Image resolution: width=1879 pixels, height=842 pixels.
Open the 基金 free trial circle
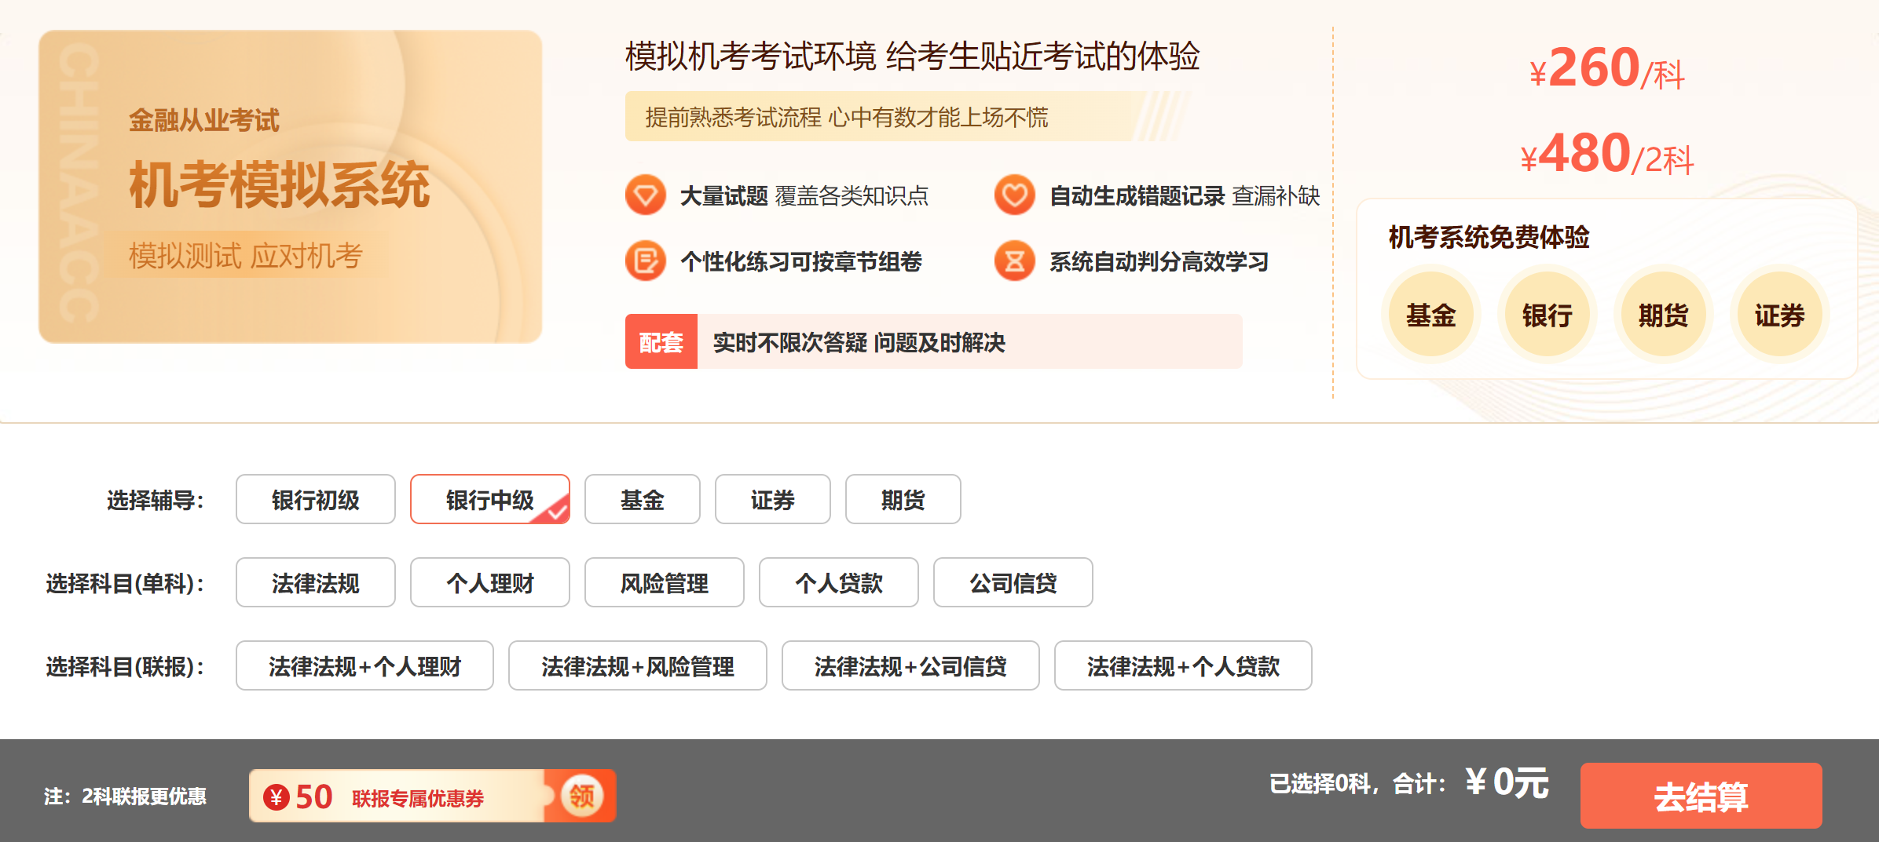(1431, 315)
